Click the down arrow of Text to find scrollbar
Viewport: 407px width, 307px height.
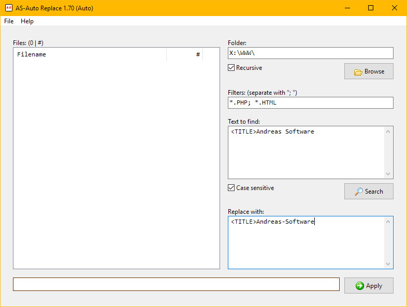[388, 173]
